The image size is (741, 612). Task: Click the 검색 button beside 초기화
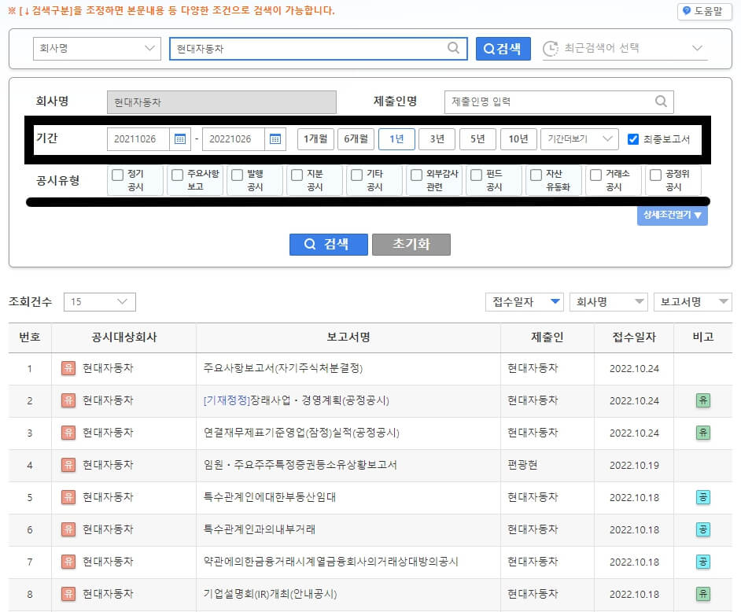point(329,245)
